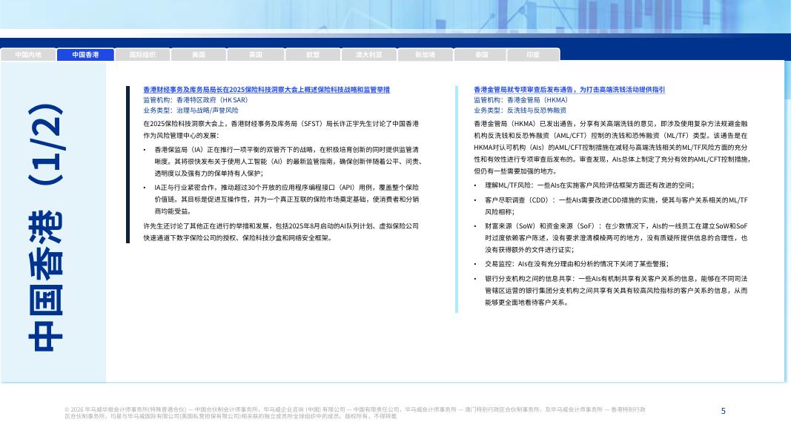Image resolution: width=791 pixels, height=445 pixels.
Task: Click paragraph starting 在2025保险科技洞察大会上
Action: coord(281,129)
